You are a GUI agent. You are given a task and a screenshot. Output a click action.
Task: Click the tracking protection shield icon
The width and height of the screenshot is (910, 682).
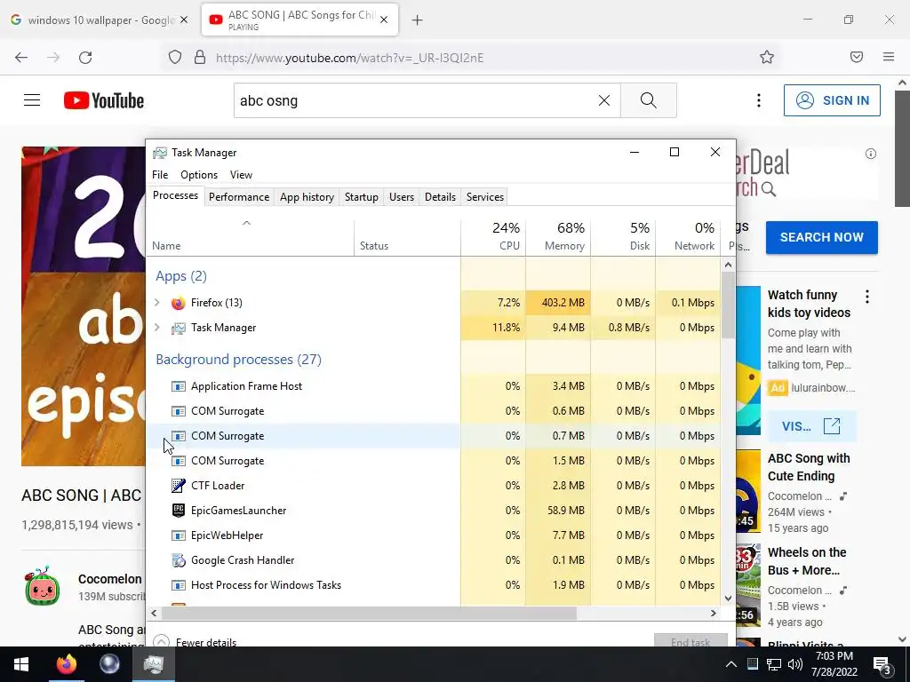(x=175, y=57)
